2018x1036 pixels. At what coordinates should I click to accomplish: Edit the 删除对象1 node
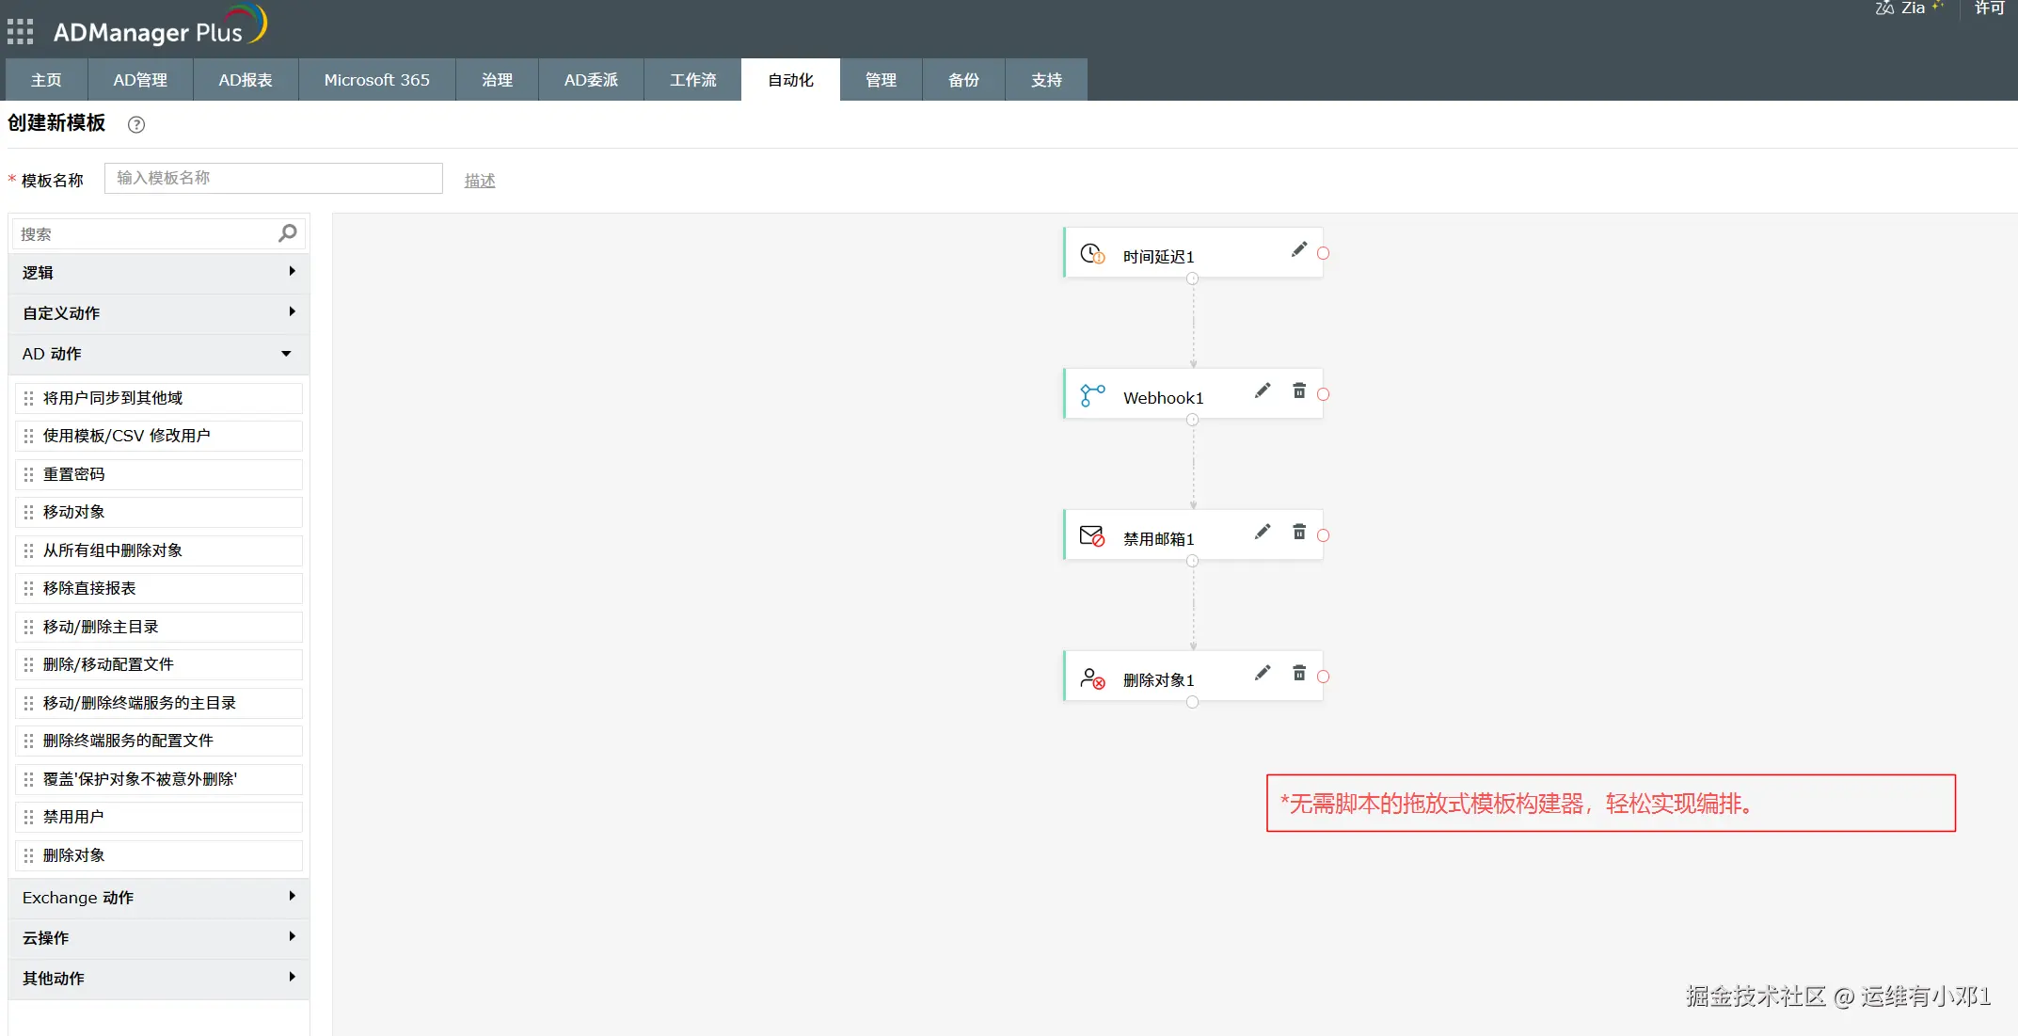1263,673
